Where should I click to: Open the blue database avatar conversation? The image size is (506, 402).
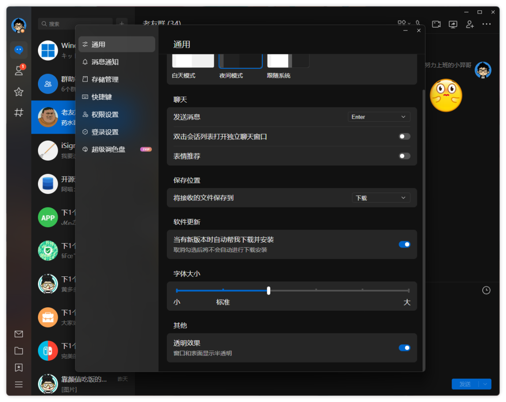click(48, 184)
